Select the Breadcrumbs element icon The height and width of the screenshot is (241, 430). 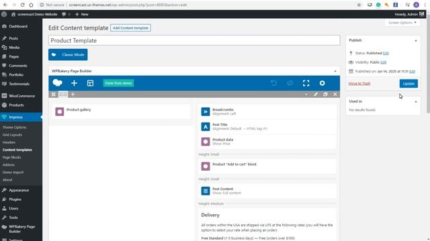[206, 112]
